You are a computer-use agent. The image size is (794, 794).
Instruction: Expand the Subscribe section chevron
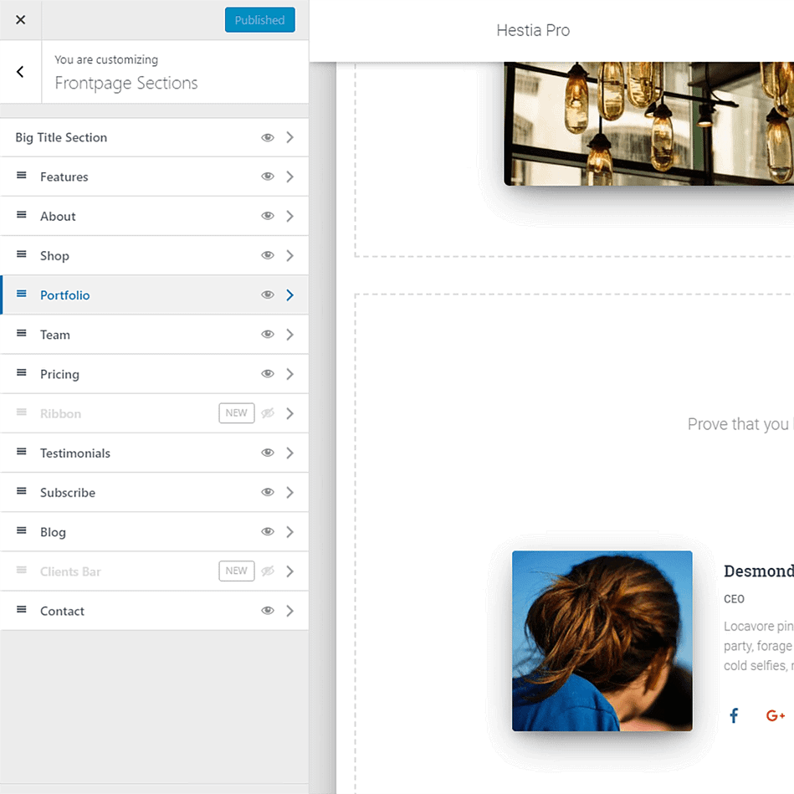coord(289,493)
